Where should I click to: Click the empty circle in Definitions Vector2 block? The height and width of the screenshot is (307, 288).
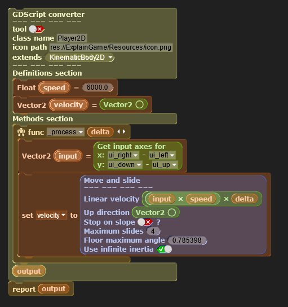click(x=140, y=104)
